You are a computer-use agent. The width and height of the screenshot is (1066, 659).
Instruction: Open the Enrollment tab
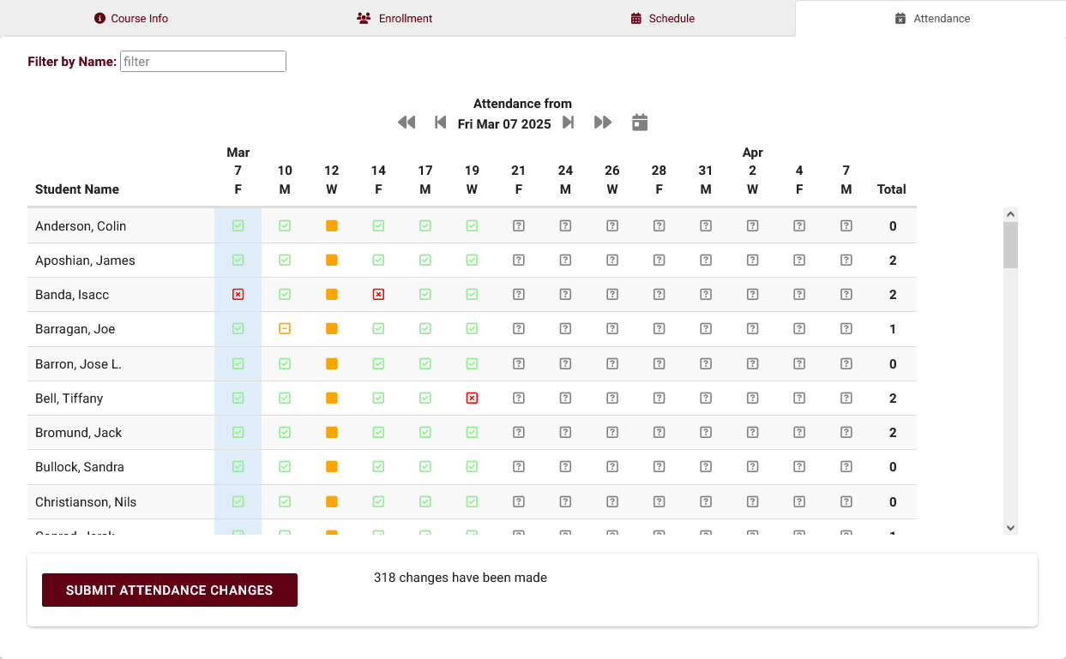click(x=394, y=18)
